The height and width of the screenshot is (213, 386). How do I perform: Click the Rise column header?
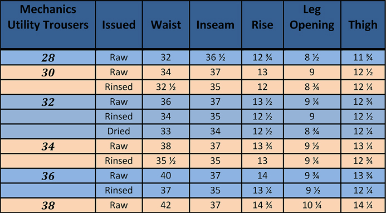[x=262, y=25]
